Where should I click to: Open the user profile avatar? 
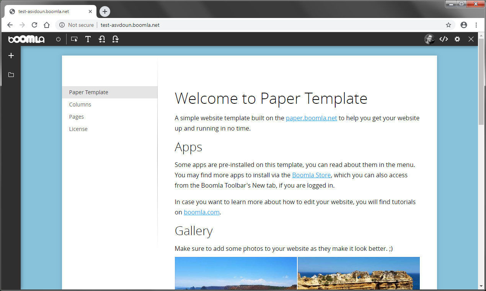(429, 39)
